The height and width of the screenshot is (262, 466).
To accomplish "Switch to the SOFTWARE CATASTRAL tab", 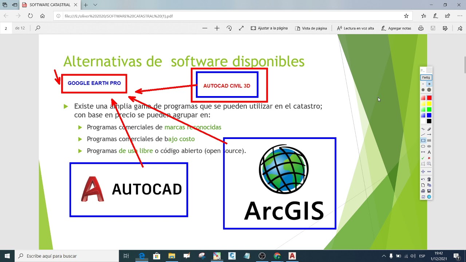I will tap(50, 5).
